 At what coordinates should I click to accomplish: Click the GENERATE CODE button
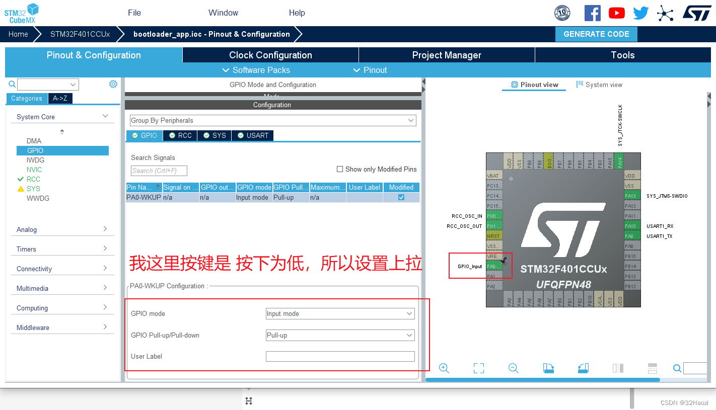[596, 34]
